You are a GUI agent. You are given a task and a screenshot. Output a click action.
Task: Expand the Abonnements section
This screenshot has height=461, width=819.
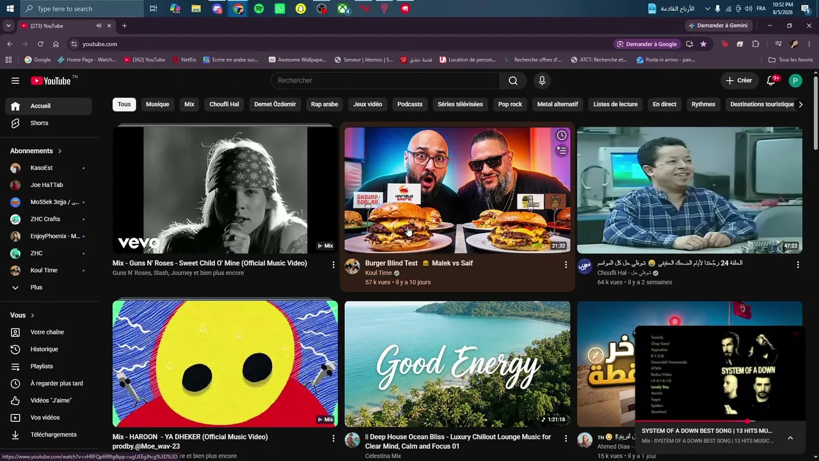[36, 151]
